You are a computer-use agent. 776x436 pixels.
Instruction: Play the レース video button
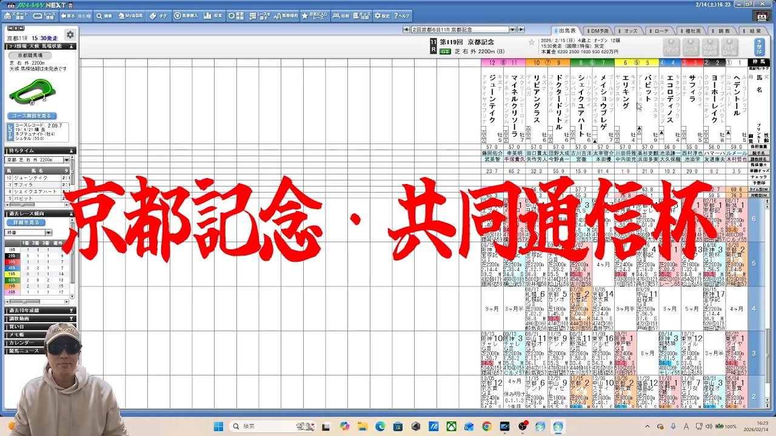pos(691,47)
